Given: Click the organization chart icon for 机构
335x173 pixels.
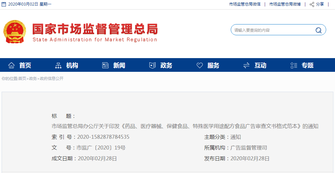Looking at the screenshot, I should click(58, 65).
